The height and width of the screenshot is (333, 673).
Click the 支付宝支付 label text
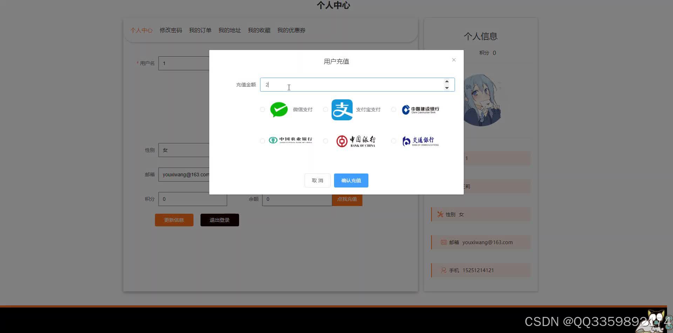point(368,109)
